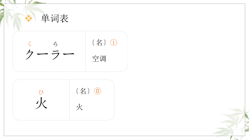The image size is (249, 140).
Task: Select the large 火 kanji character
Action: pos(41,103)
